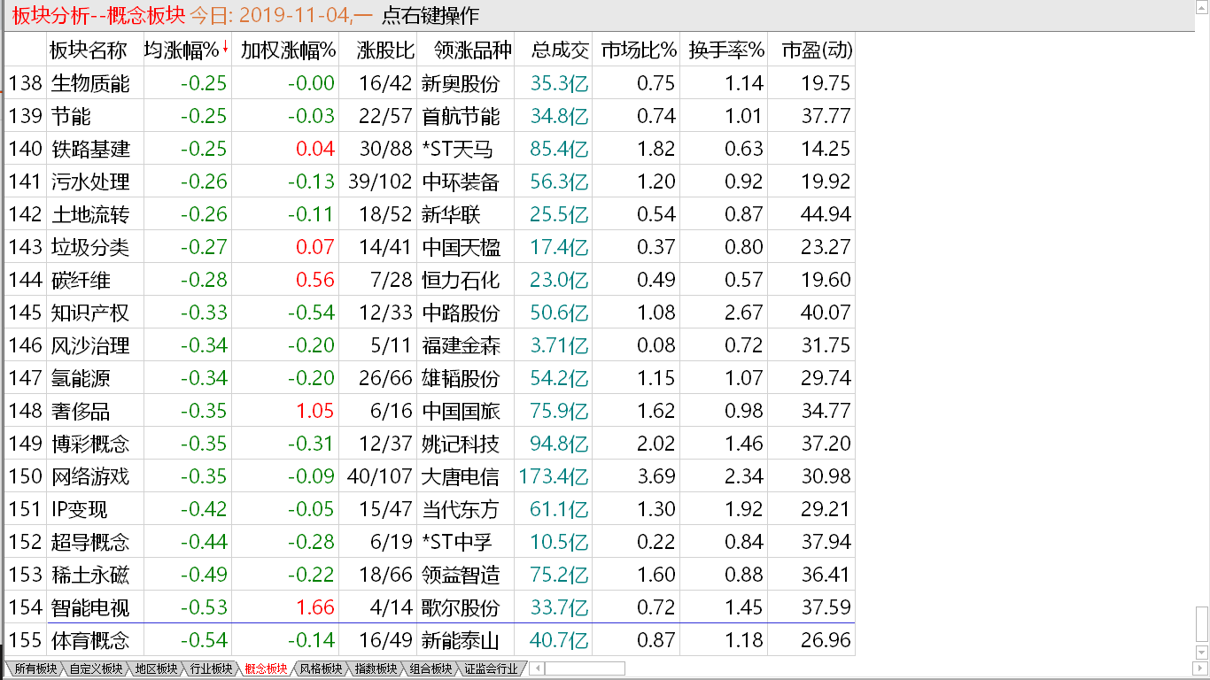Viewport: 1210px width, 680px height.
Task: Click the horizontal scrollbar left arrow
Action: (x=537, y=668)
